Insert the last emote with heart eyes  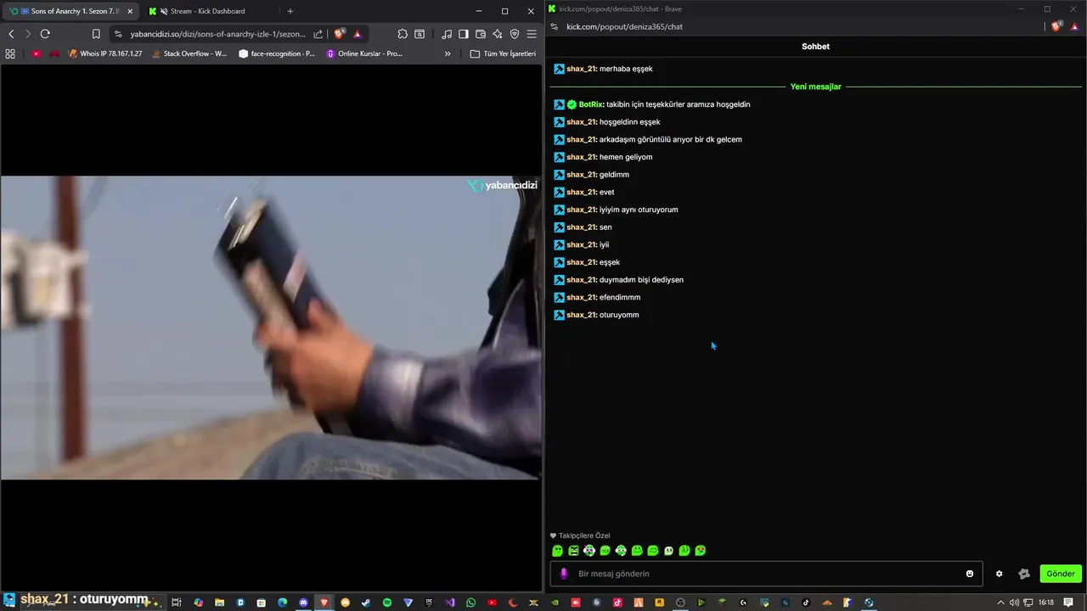tap(701, 551)
